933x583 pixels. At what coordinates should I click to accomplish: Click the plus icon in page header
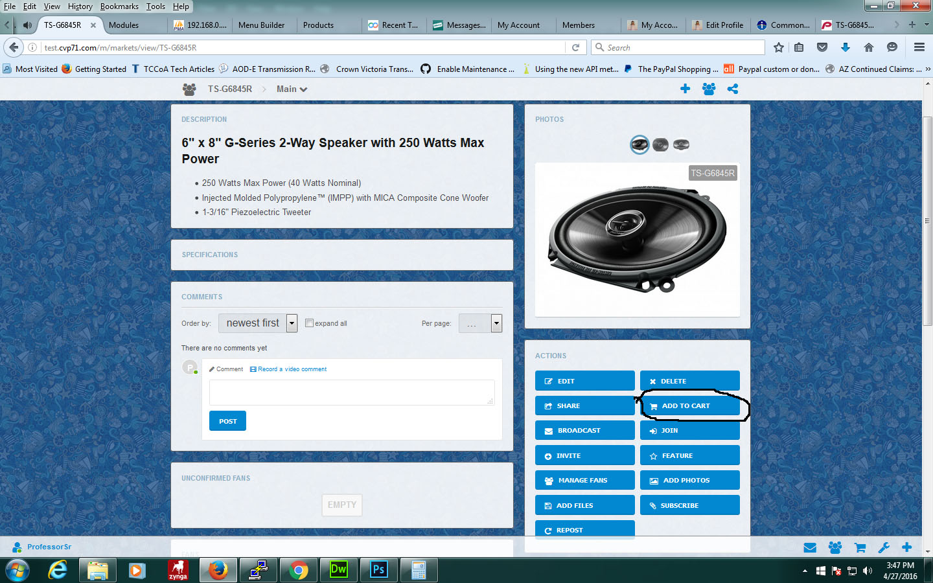(685, 89)
